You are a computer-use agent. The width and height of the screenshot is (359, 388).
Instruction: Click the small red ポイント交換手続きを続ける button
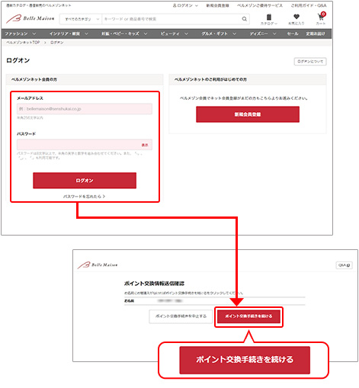click(248, 316)
